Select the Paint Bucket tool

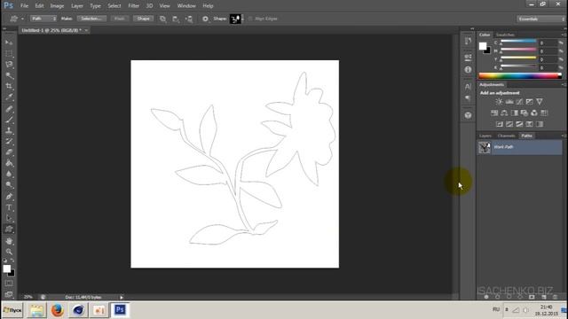(x=9, y=163)
